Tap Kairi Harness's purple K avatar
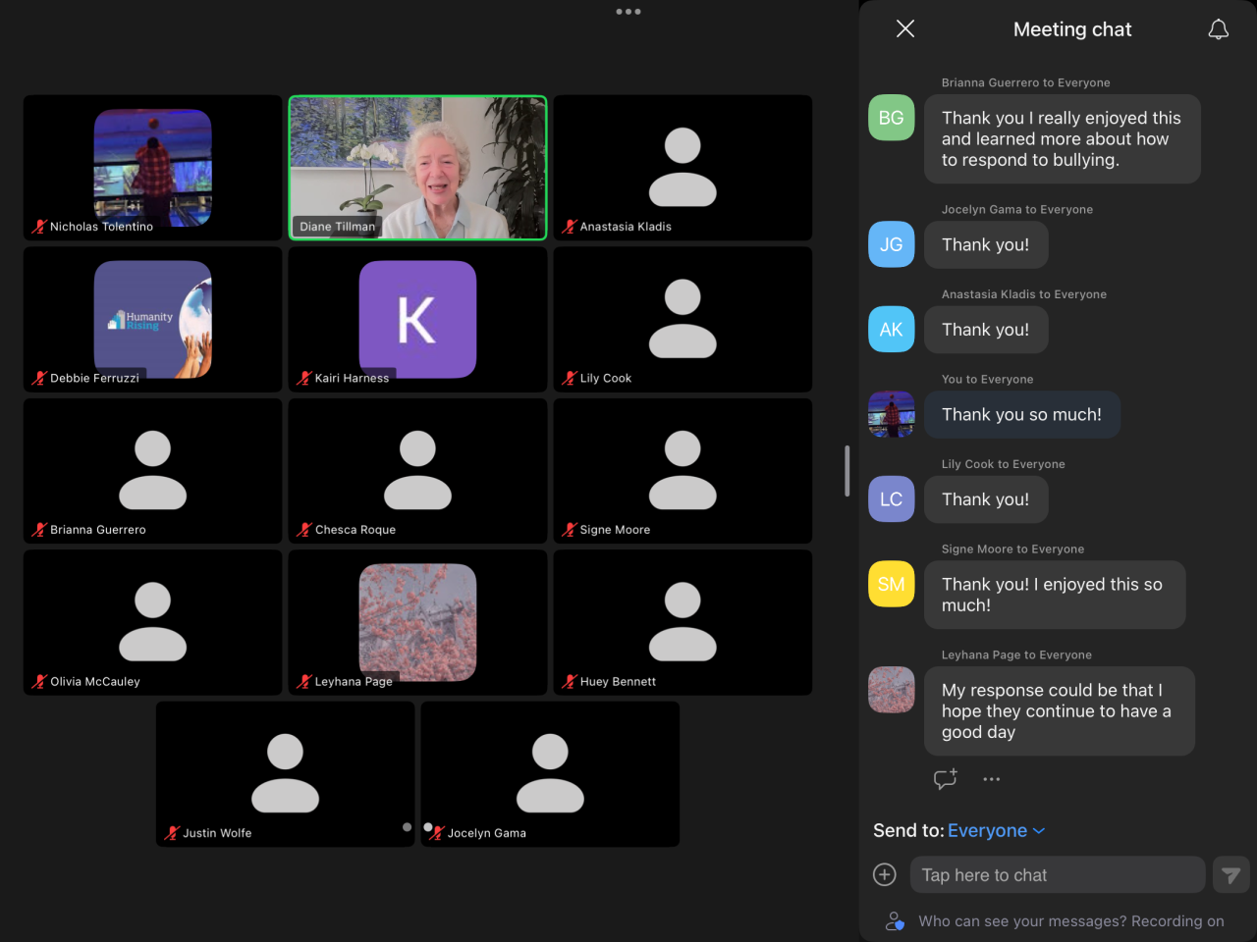The image size is (1257, 942). 417,319
